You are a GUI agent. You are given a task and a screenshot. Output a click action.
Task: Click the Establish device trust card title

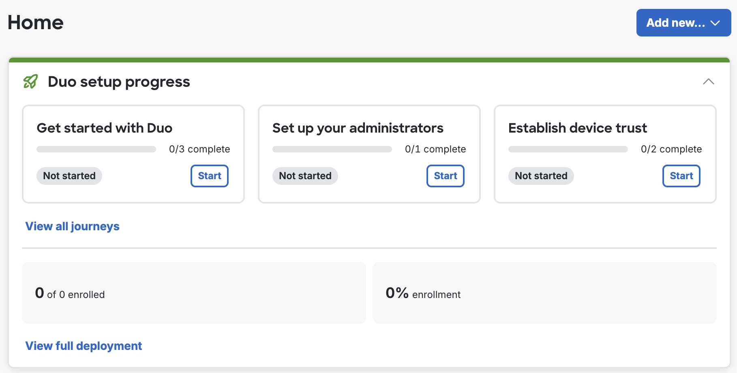tap(577, 128)
